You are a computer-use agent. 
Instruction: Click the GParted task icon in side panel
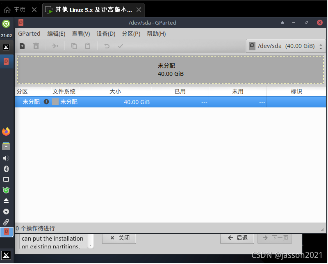point(6,61)
